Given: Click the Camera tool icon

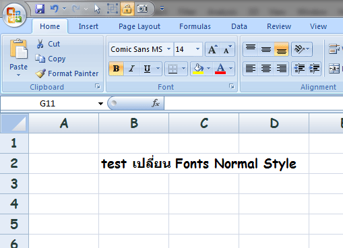Looking at the screenshot, I should pos(142,9).
